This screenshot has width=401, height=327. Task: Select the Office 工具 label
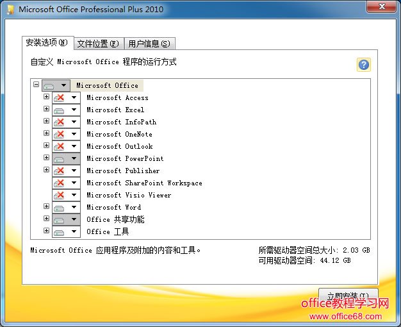pos(108,231)
